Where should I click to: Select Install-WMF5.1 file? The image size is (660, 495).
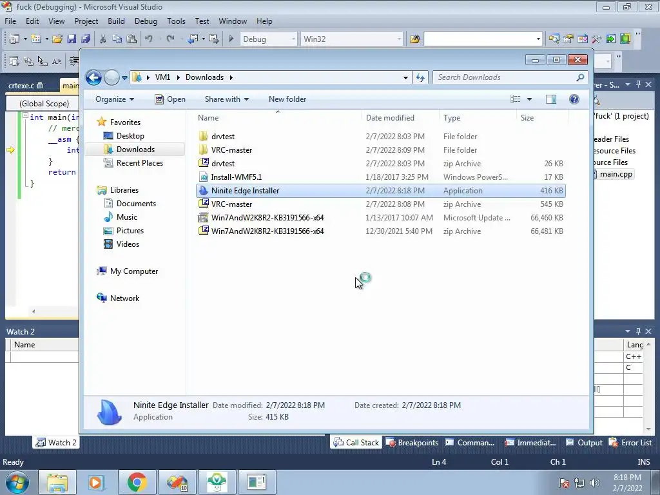[x=380, y=177]
